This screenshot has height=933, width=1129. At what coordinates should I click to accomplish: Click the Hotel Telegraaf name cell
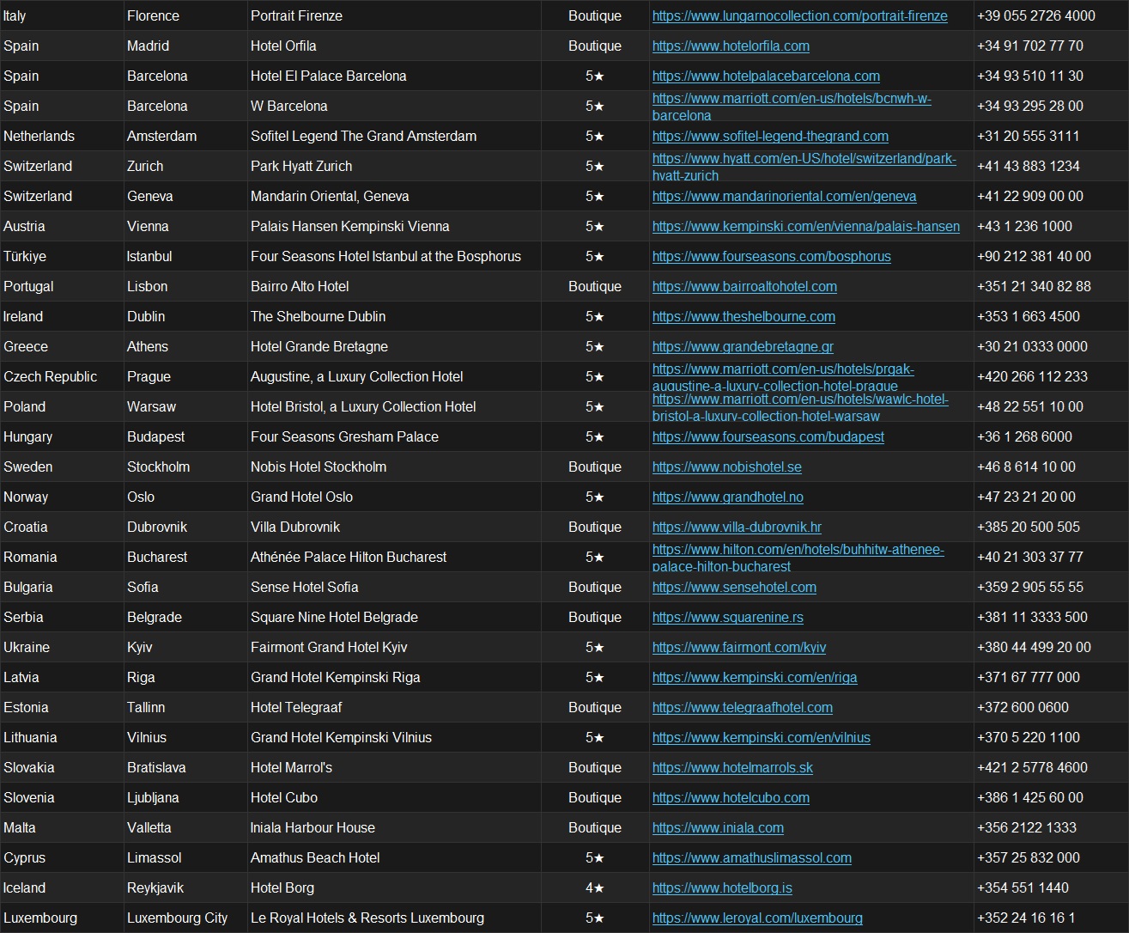394,707
